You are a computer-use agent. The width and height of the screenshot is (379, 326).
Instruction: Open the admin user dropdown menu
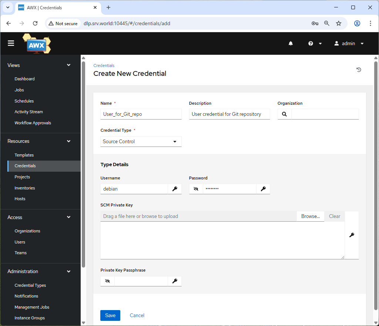coord(349,43)
